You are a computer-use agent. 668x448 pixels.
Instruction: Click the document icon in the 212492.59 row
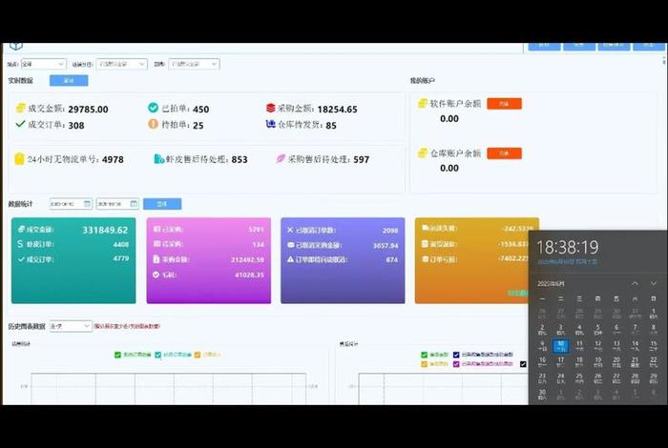click(x=157, y=259)
